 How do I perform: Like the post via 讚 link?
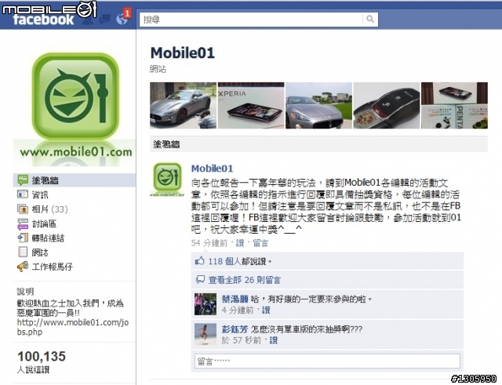240,243
